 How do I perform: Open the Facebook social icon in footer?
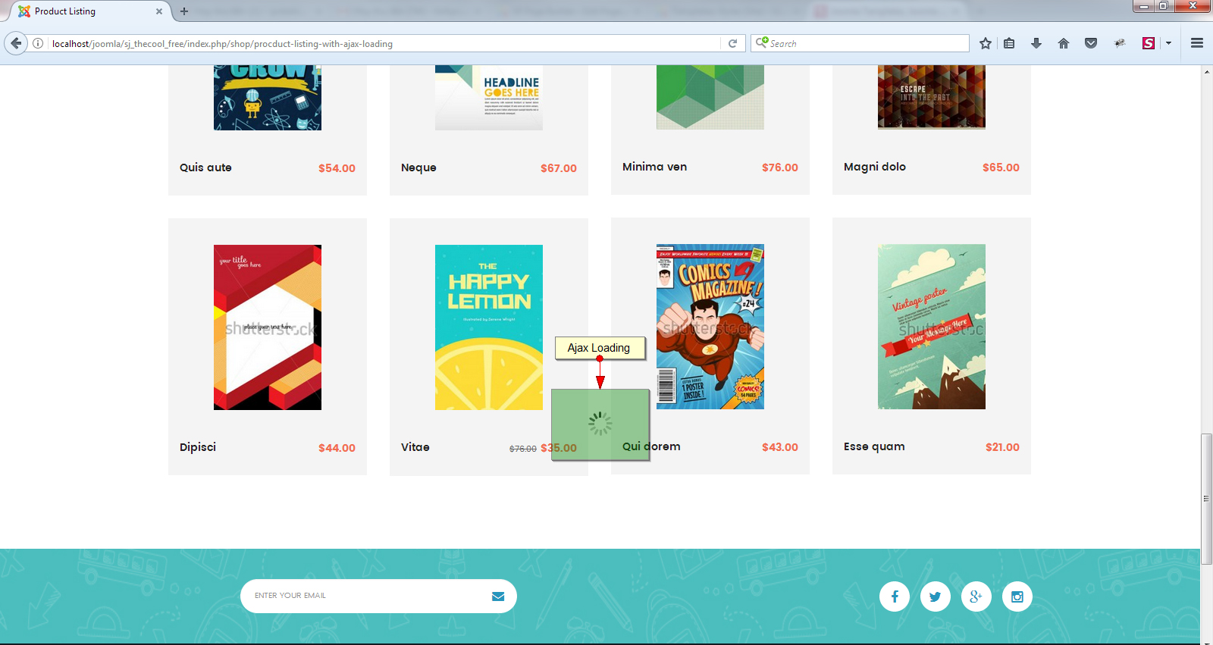click(895, 596)
